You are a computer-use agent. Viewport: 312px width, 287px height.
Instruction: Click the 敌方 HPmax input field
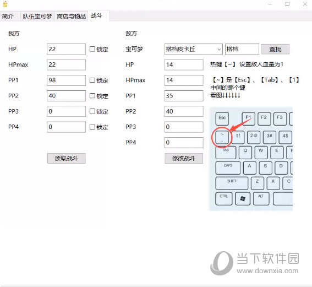tap(184, 80)
